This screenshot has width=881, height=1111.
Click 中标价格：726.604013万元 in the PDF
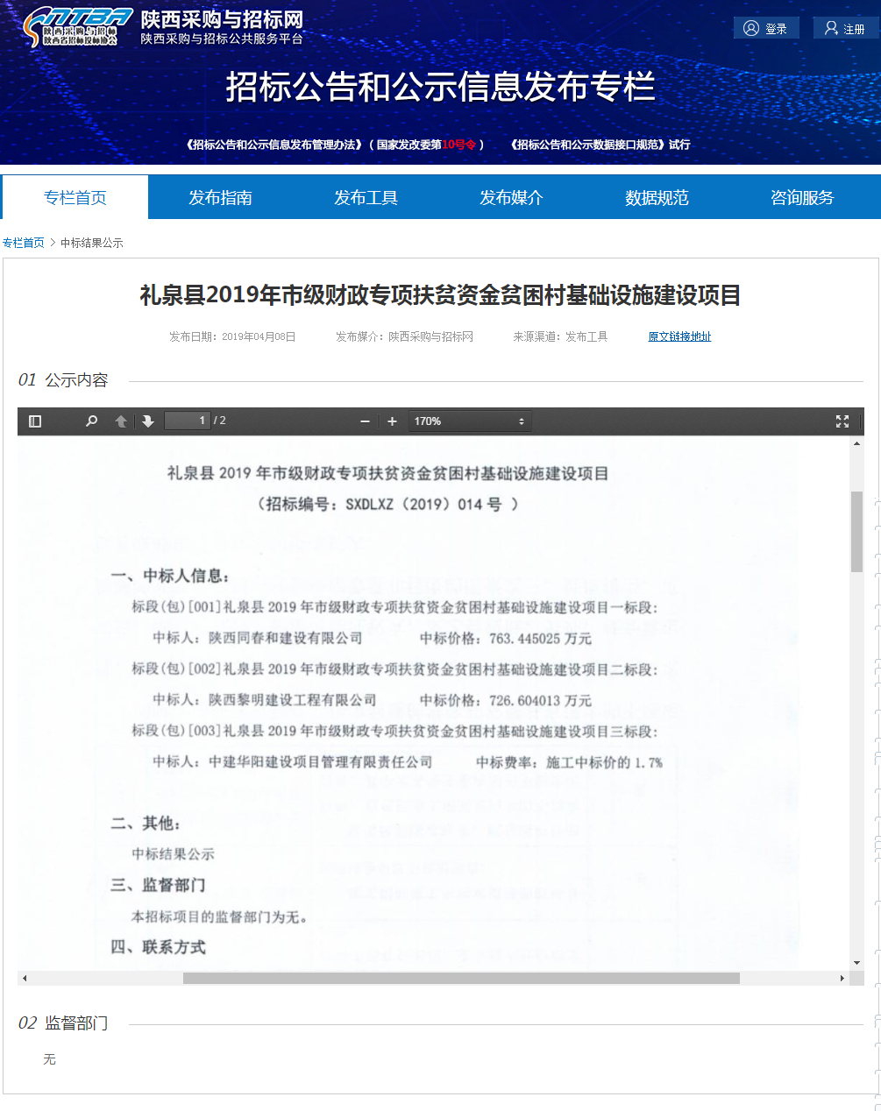tap(506, 700)
